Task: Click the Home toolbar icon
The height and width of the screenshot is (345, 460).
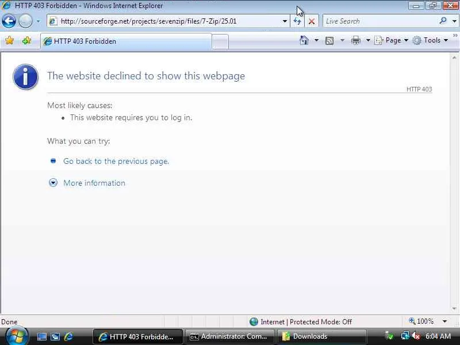Action: pyautogui.click(x=304, y=40)
